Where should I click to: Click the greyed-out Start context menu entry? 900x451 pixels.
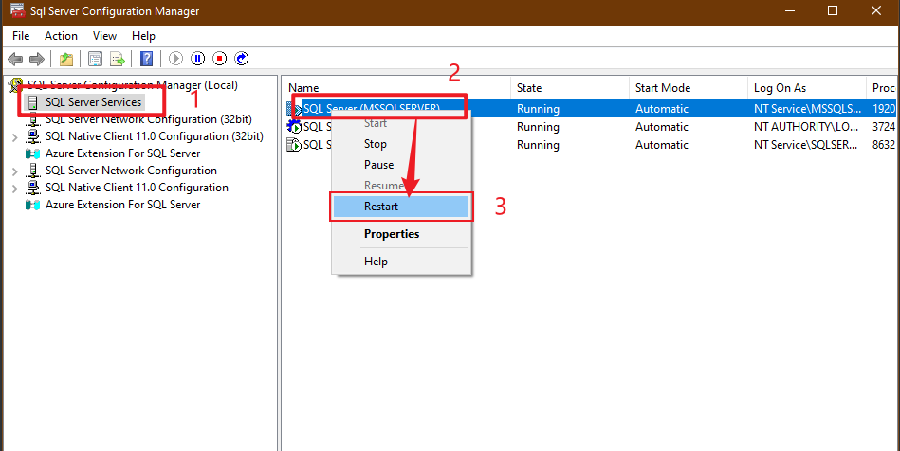pyautogui.click(x=376, y=123)
